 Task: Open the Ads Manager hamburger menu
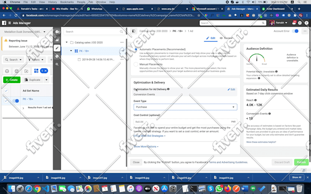click(10, 23)
